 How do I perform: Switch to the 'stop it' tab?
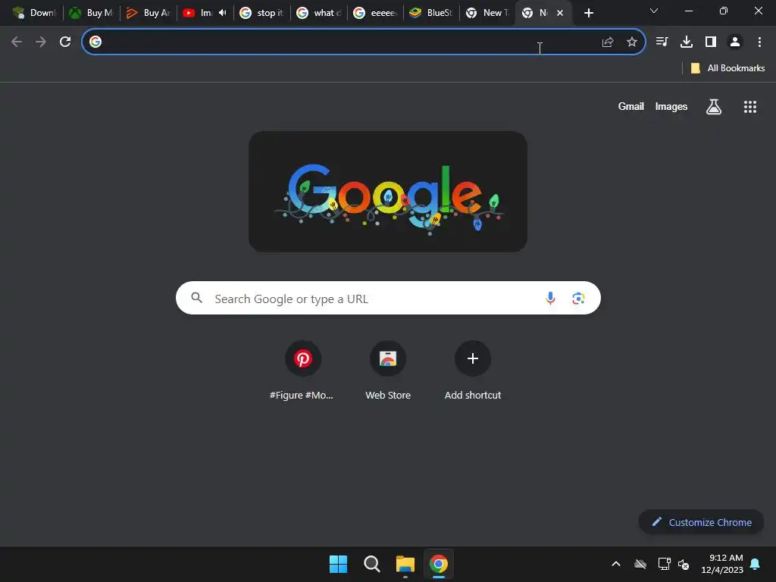pos(261,13)
